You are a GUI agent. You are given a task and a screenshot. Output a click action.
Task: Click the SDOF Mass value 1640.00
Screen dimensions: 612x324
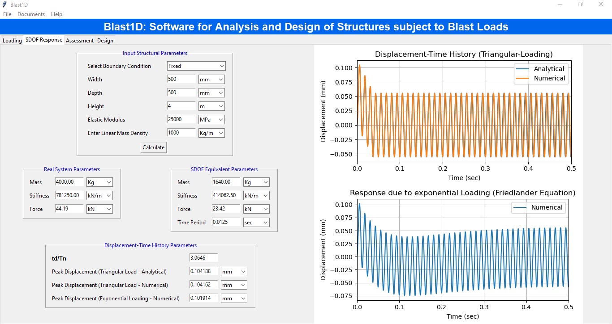(226, 182)
